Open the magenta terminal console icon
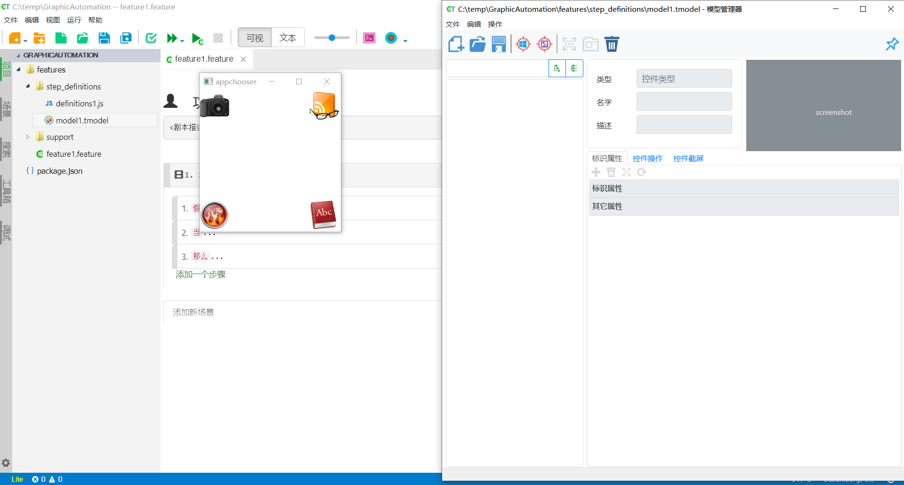Viewport: 904px width, 485px height. pos(370,38)
